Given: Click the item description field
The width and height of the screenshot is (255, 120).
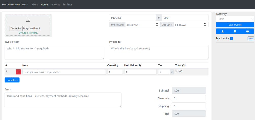Looking at the screenshot, I should pyautogui.click(x=64, y=72).
